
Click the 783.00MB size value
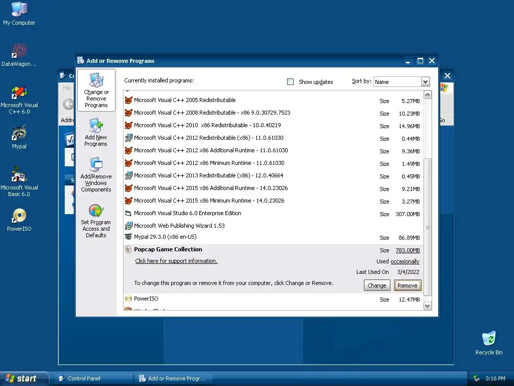(x=408, y=250)
